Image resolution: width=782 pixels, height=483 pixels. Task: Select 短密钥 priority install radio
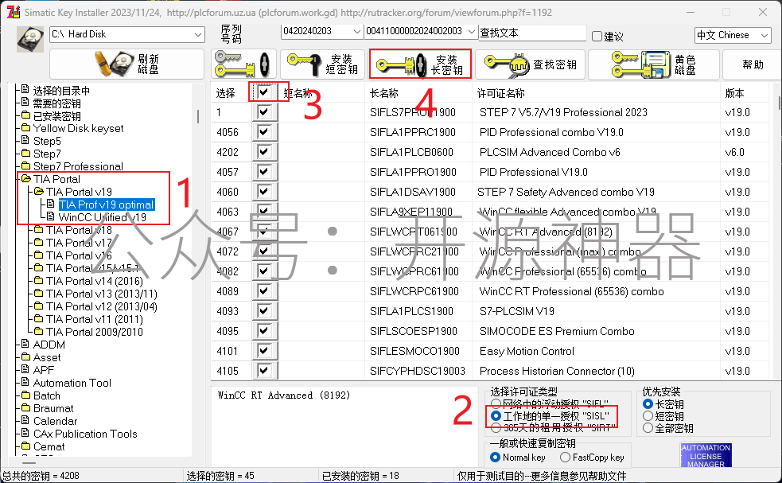tap(648, 415)
